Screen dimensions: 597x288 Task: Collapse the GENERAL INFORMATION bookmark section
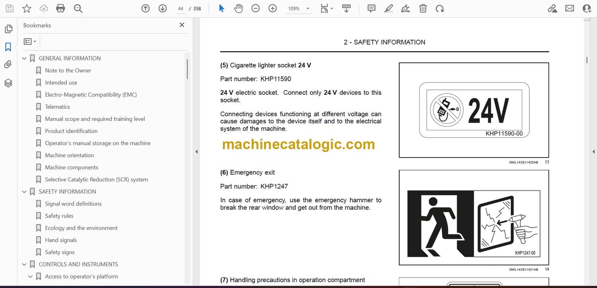pos(24,58)
